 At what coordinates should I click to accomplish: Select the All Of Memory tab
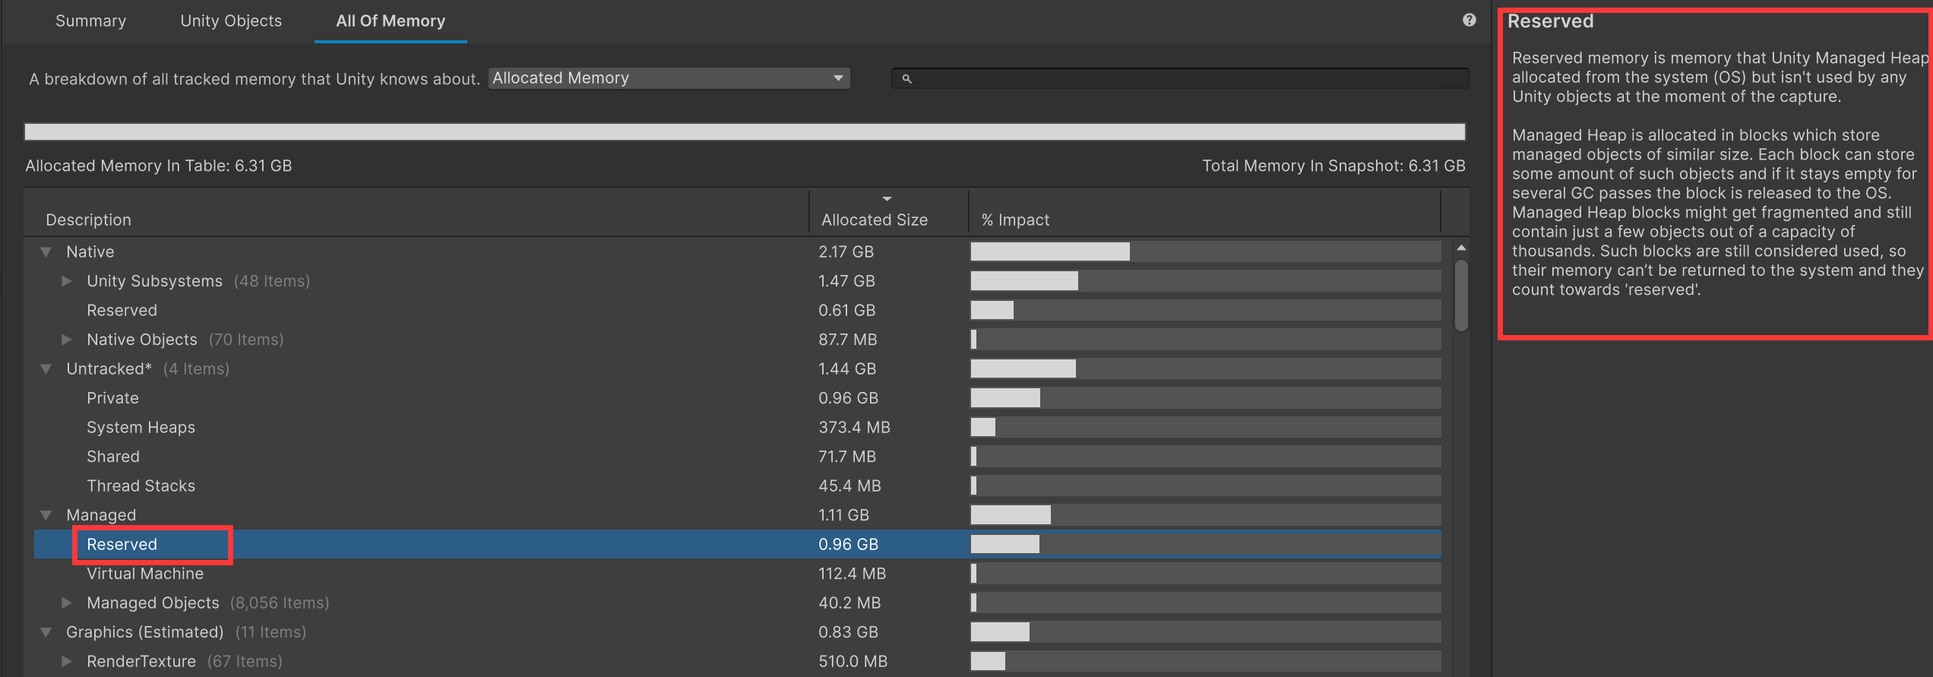tap(391, 21)
